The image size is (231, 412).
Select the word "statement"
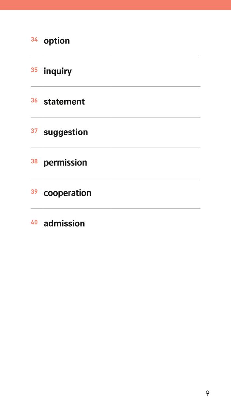pyautogui.click(x=64, y=102)
